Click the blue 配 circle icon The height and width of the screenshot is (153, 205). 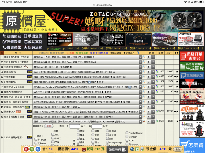[x=38, y=149]
